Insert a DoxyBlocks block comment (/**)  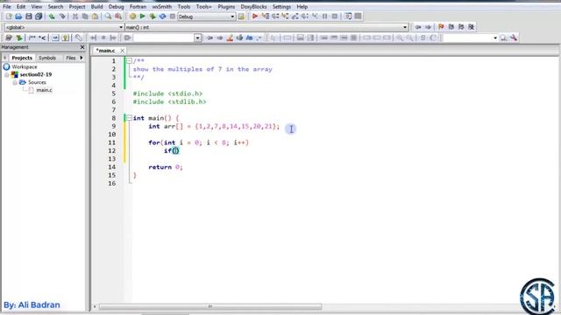pos(32,38)
